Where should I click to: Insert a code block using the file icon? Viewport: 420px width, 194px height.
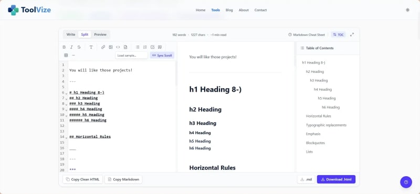[x=125, y=47]
